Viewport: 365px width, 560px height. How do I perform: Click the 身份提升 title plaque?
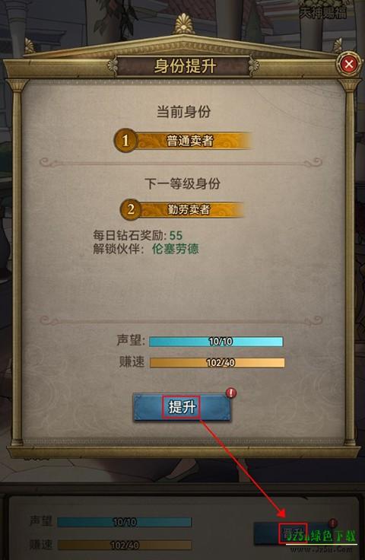pyautogui.click(x=183, y=66)
